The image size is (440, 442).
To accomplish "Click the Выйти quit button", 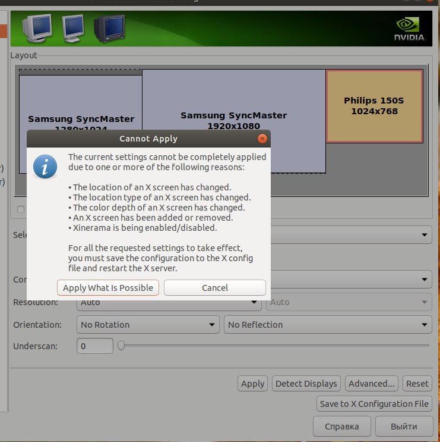I will [404, 426].
